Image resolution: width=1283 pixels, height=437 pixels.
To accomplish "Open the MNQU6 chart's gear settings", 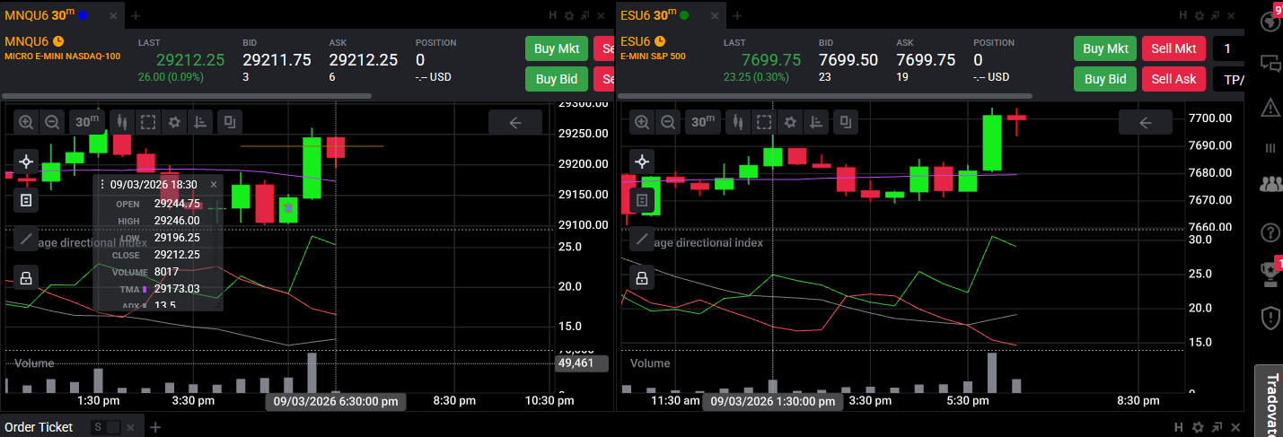I will click(174, 122).
